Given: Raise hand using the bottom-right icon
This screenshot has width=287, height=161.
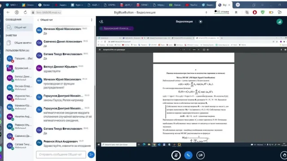Looking at the screenshot, I should 284,155.
